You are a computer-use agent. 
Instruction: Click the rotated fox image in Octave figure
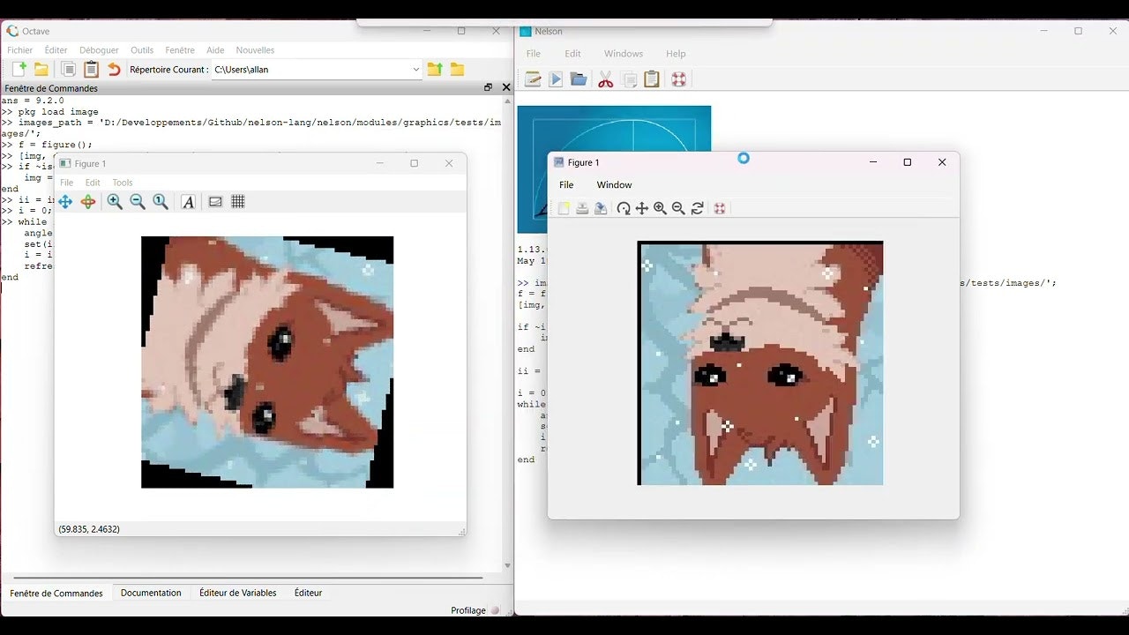tap(267, 362)
